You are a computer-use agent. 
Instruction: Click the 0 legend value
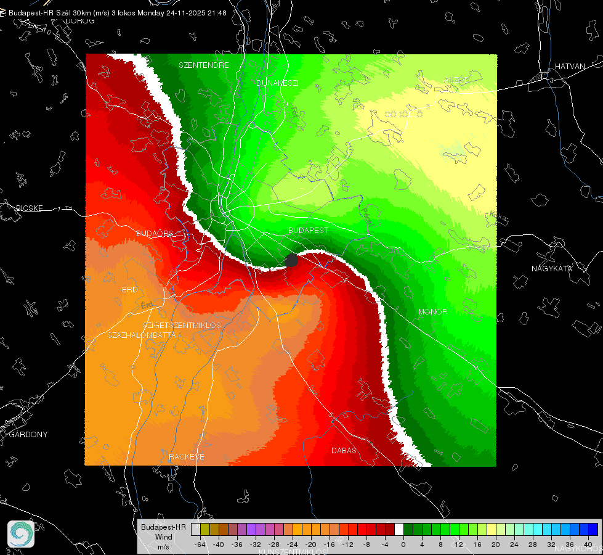point(403,545)
